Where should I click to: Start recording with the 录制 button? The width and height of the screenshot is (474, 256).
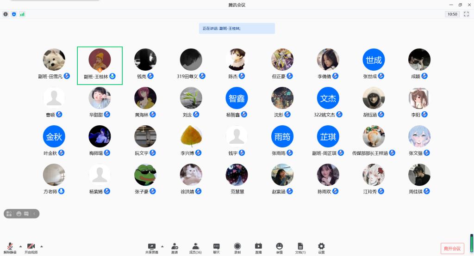pyautogui.click(x=237, y=248)
